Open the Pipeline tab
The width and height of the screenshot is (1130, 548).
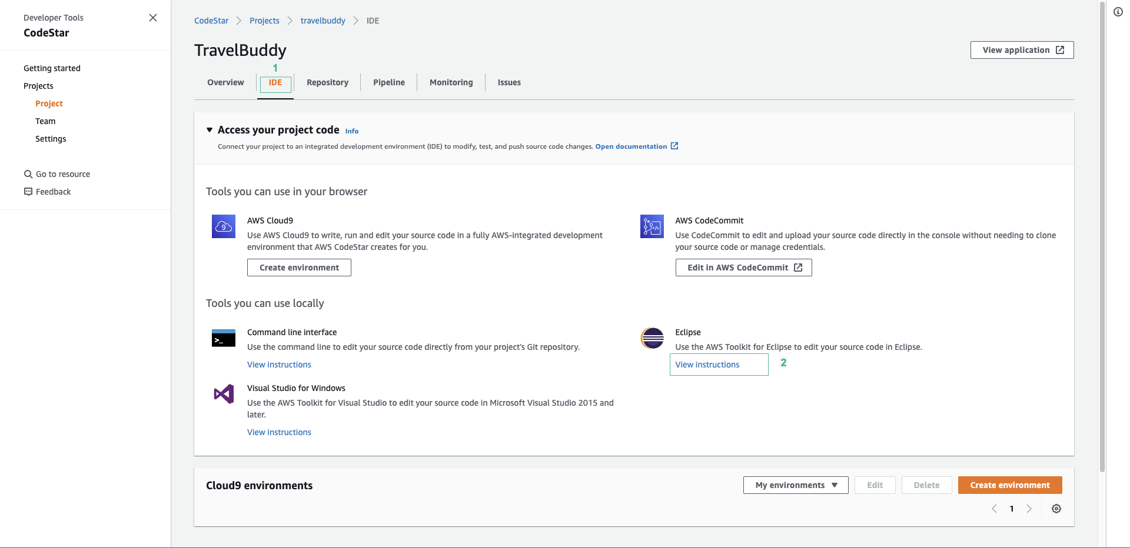tap(389, 82)
